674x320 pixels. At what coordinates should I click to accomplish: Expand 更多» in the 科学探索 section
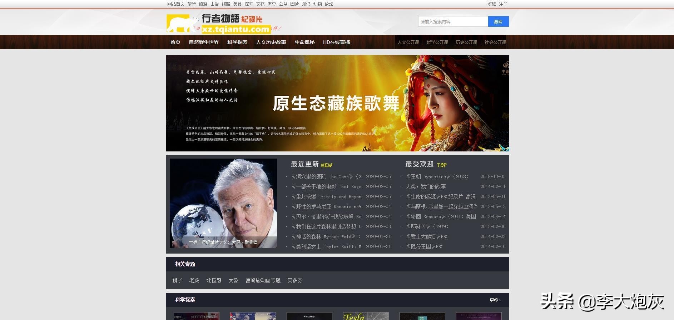tap(495, 300)
